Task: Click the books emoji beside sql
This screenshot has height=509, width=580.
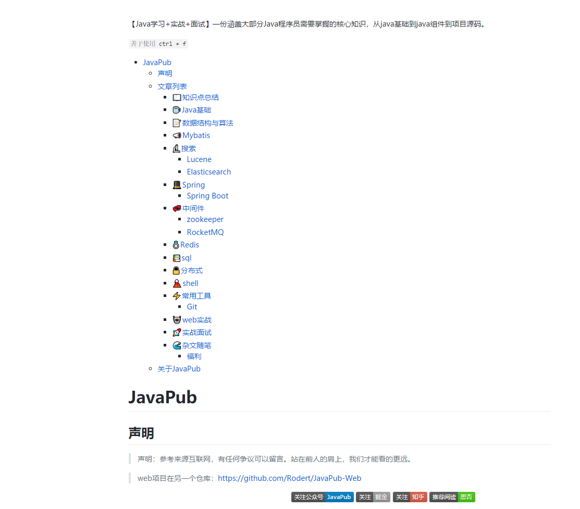Action: 177,258
